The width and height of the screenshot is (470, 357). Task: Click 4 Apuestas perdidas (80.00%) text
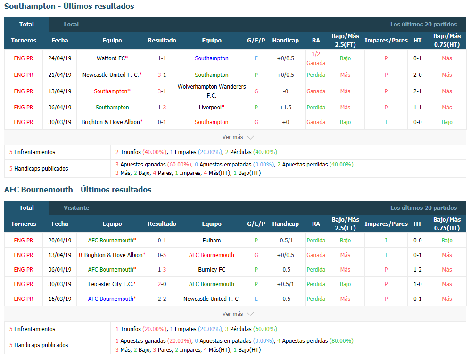point(315,341)
